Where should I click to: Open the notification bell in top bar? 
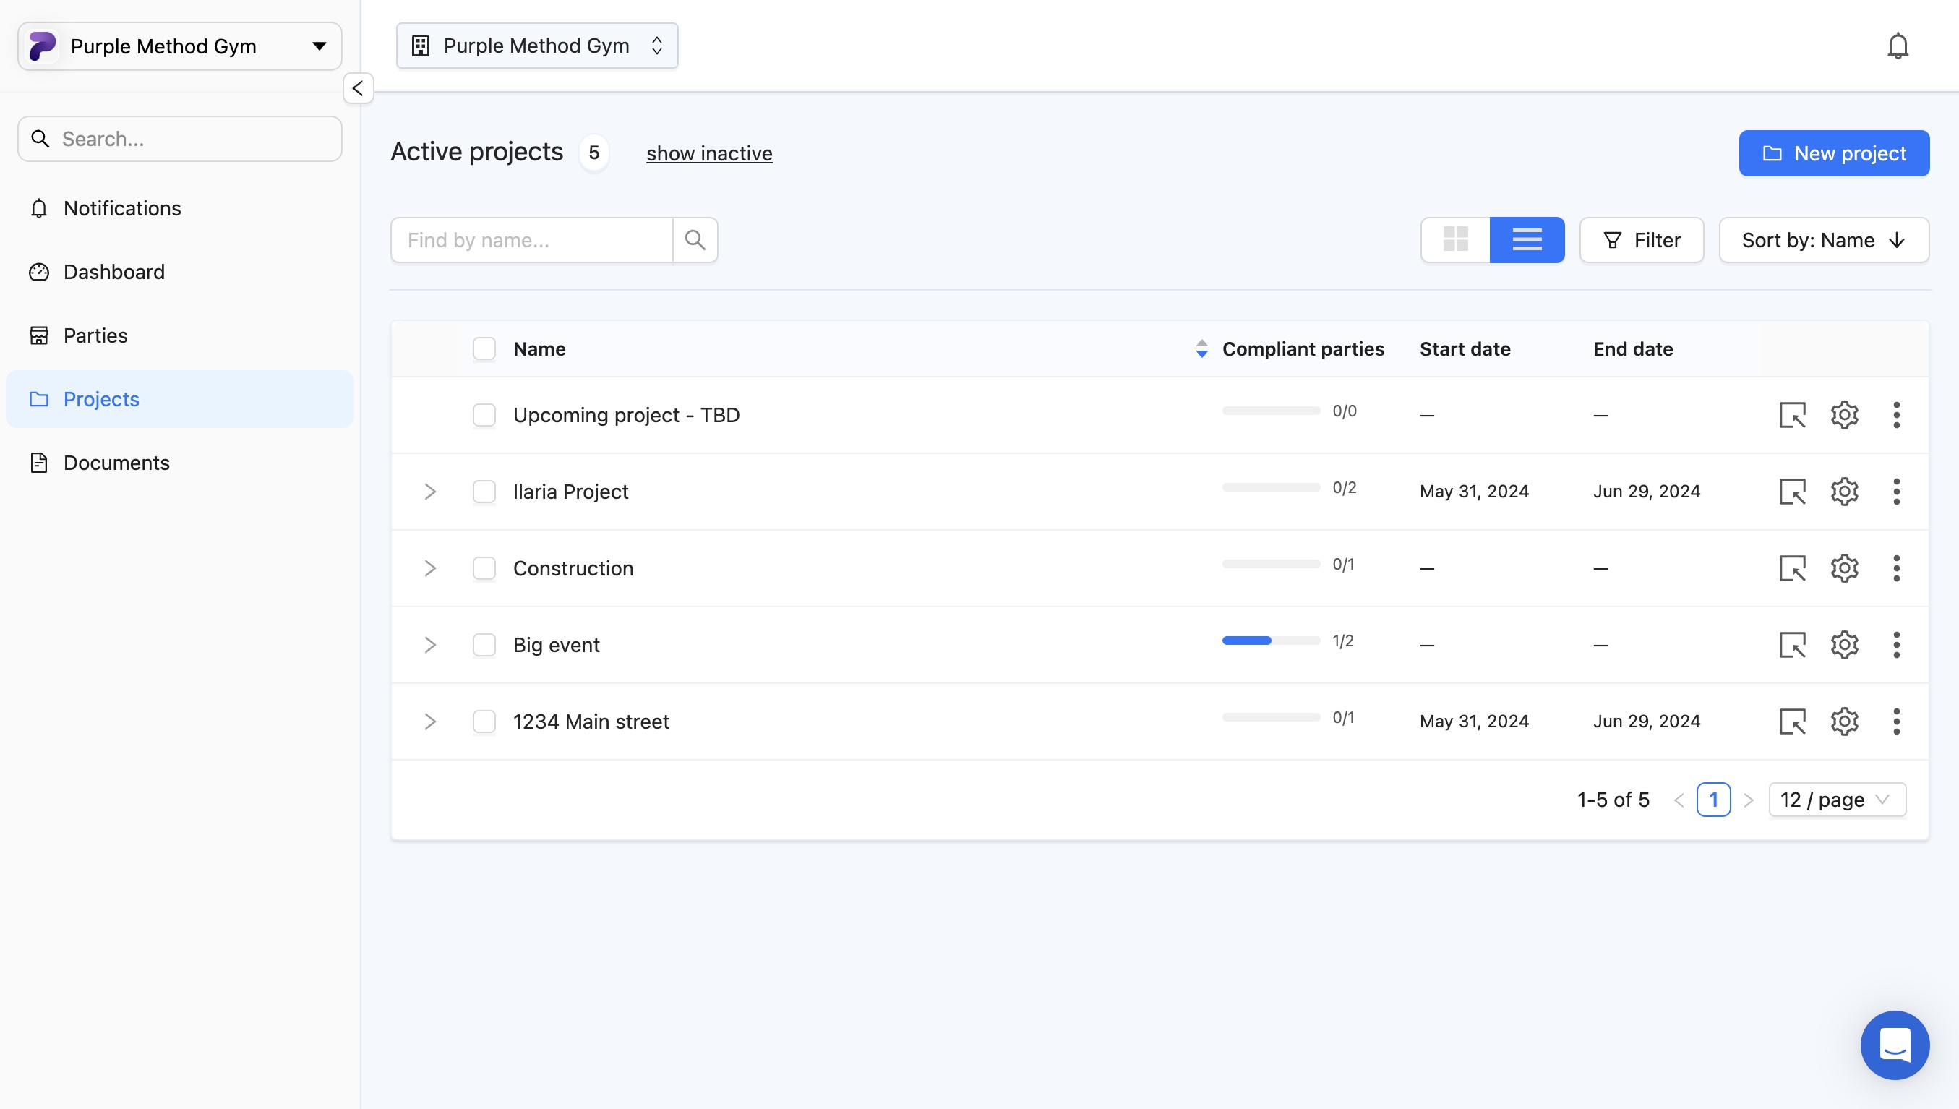pyautogui.click(x=1898, y=46)
